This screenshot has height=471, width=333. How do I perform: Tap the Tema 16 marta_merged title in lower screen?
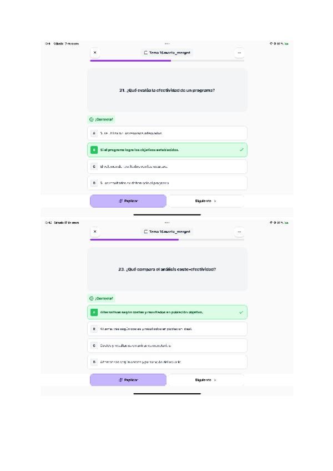point(169,232)
